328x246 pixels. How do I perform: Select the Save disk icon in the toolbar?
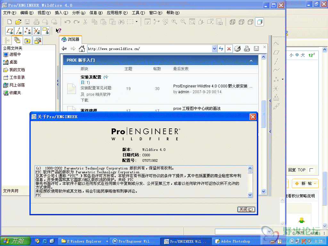(x=28, y=22)
